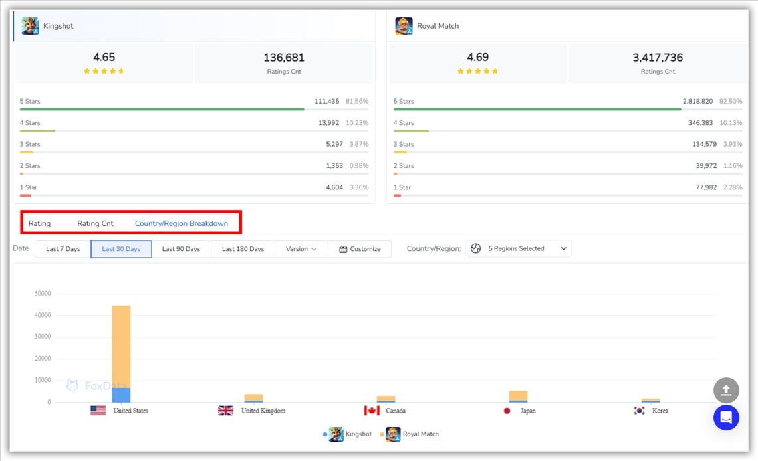Click the United States flag icon
758x461 pixels.
tap(98, 411)
